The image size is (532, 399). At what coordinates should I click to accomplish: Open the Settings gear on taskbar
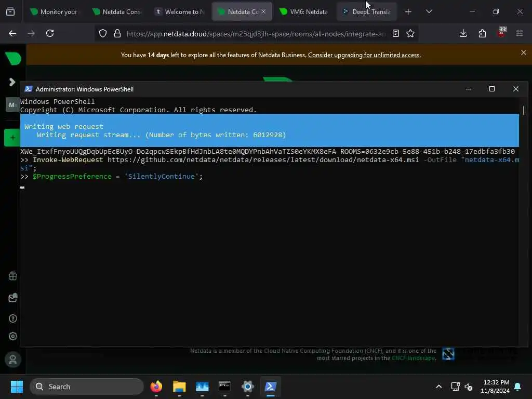[x=248, y=387]
